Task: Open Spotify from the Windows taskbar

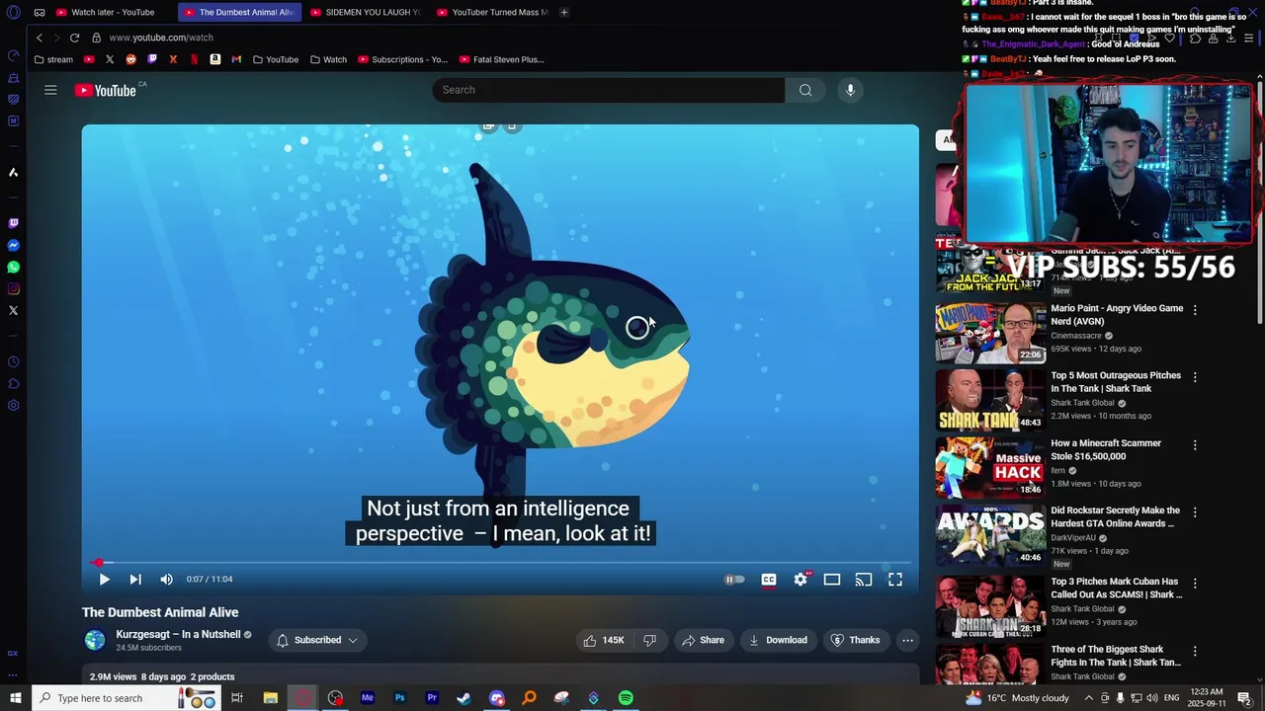Action: (626, 698)
